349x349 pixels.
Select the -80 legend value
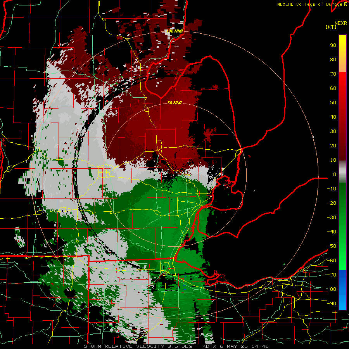click(x=332, y=289)
